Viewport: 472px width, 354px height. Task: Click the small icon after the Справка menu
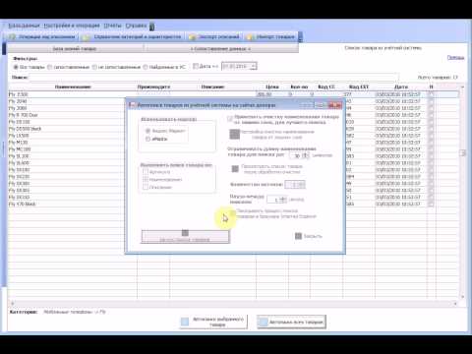152,27
